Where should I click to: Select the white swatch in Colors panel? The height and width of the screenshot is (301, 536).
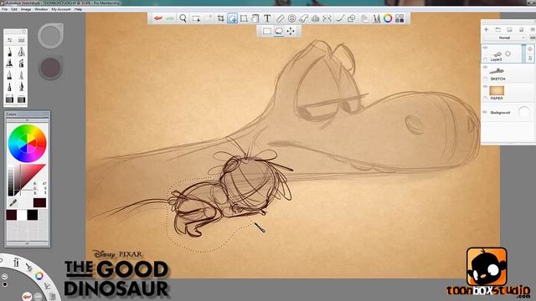22,215
